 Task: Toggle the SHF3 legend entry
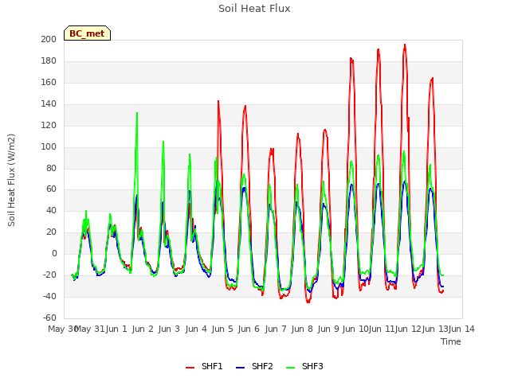tap(304, 366)
